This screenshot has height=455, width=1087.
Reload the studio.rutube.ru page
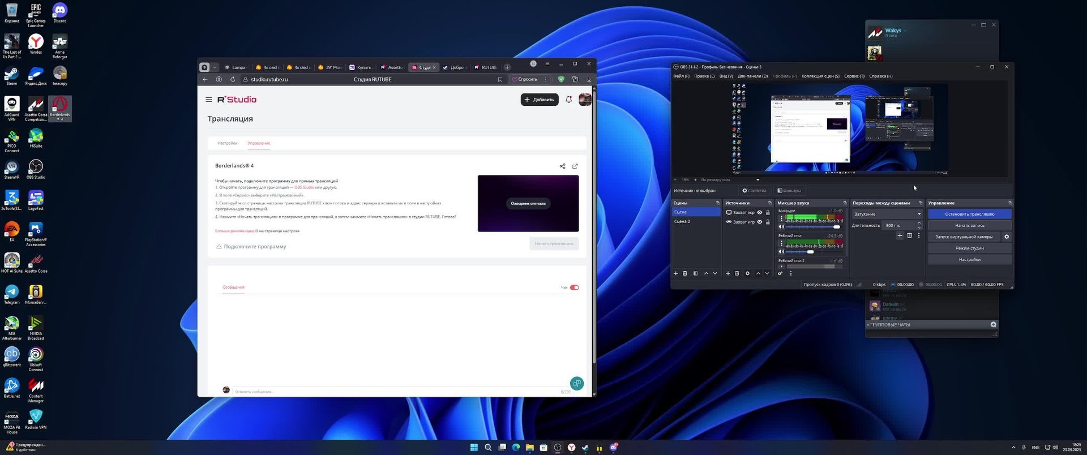tap(232, 79)
